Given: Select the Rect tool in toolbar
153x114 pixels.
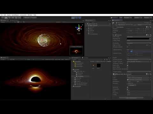Looking at the screenshot, I should click(x=16, y=18).
